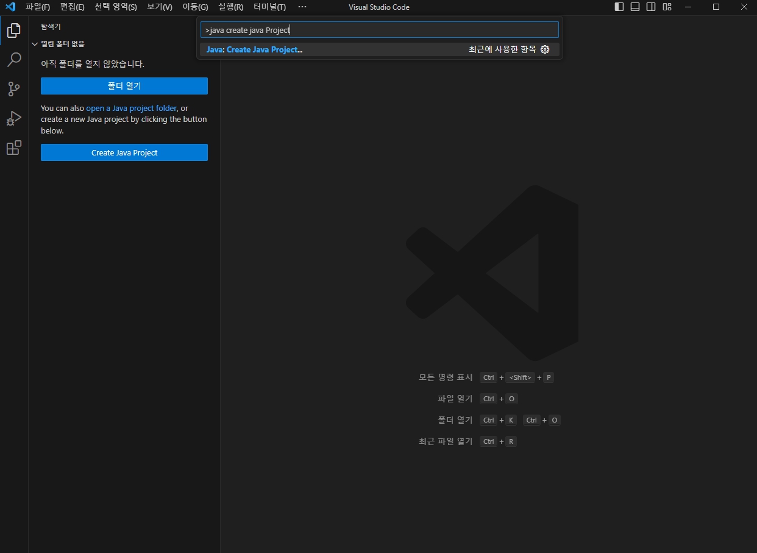Viewport: 757px width, 553px height.
Task: Click the 폴더 열기 button
Action: click(x=124, y=86)
